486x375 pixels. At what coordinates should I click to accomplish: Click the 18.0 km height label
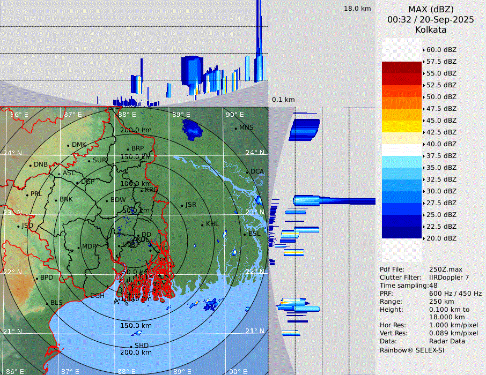357,9
